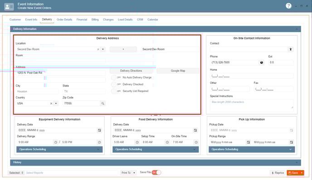This screenshot has width=312, height=180.
Task: Clear the Location field with X
Action: (x=98, y=49)
